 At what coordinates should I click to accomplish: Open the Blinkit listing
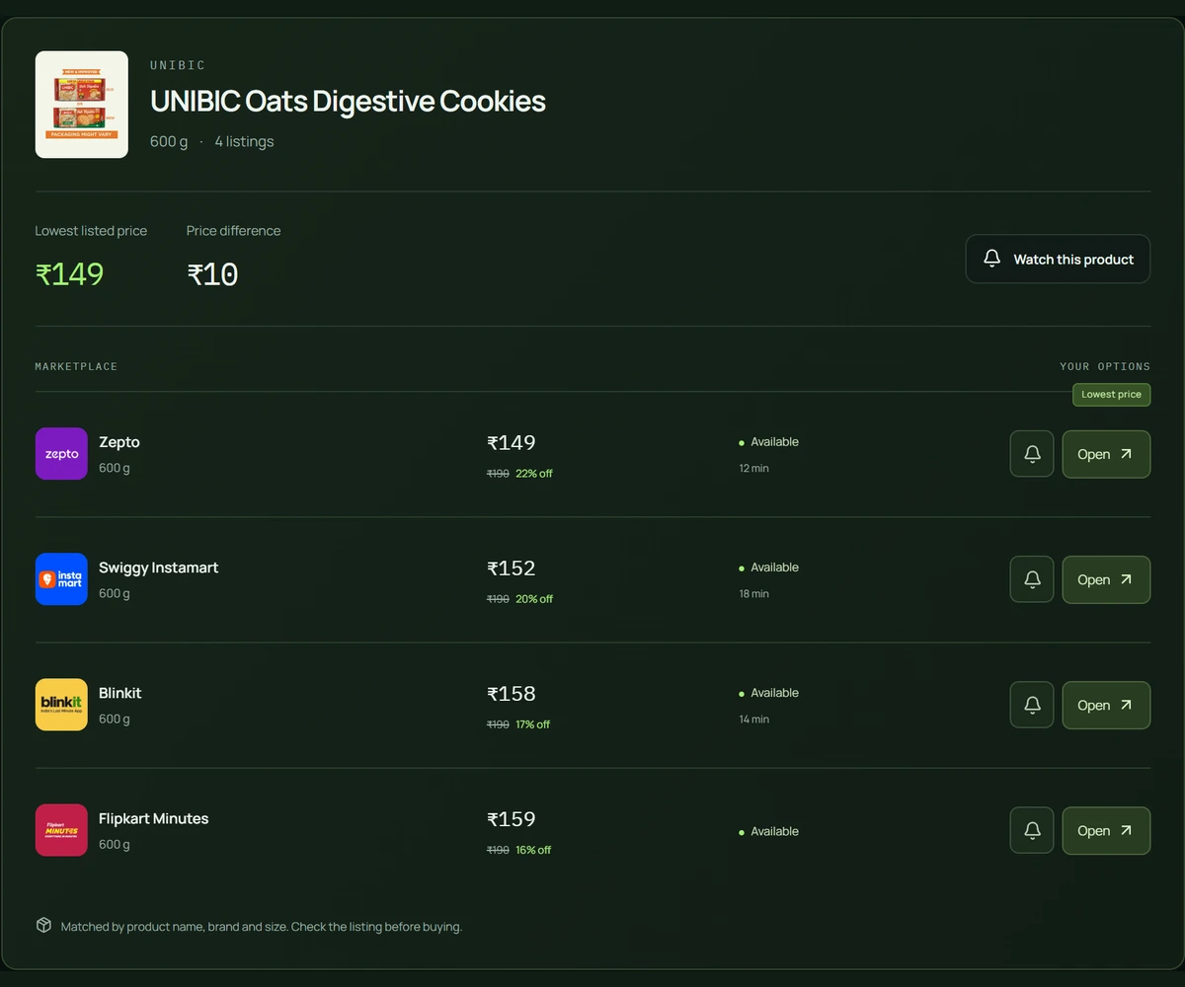click(x=1106, y=705)
